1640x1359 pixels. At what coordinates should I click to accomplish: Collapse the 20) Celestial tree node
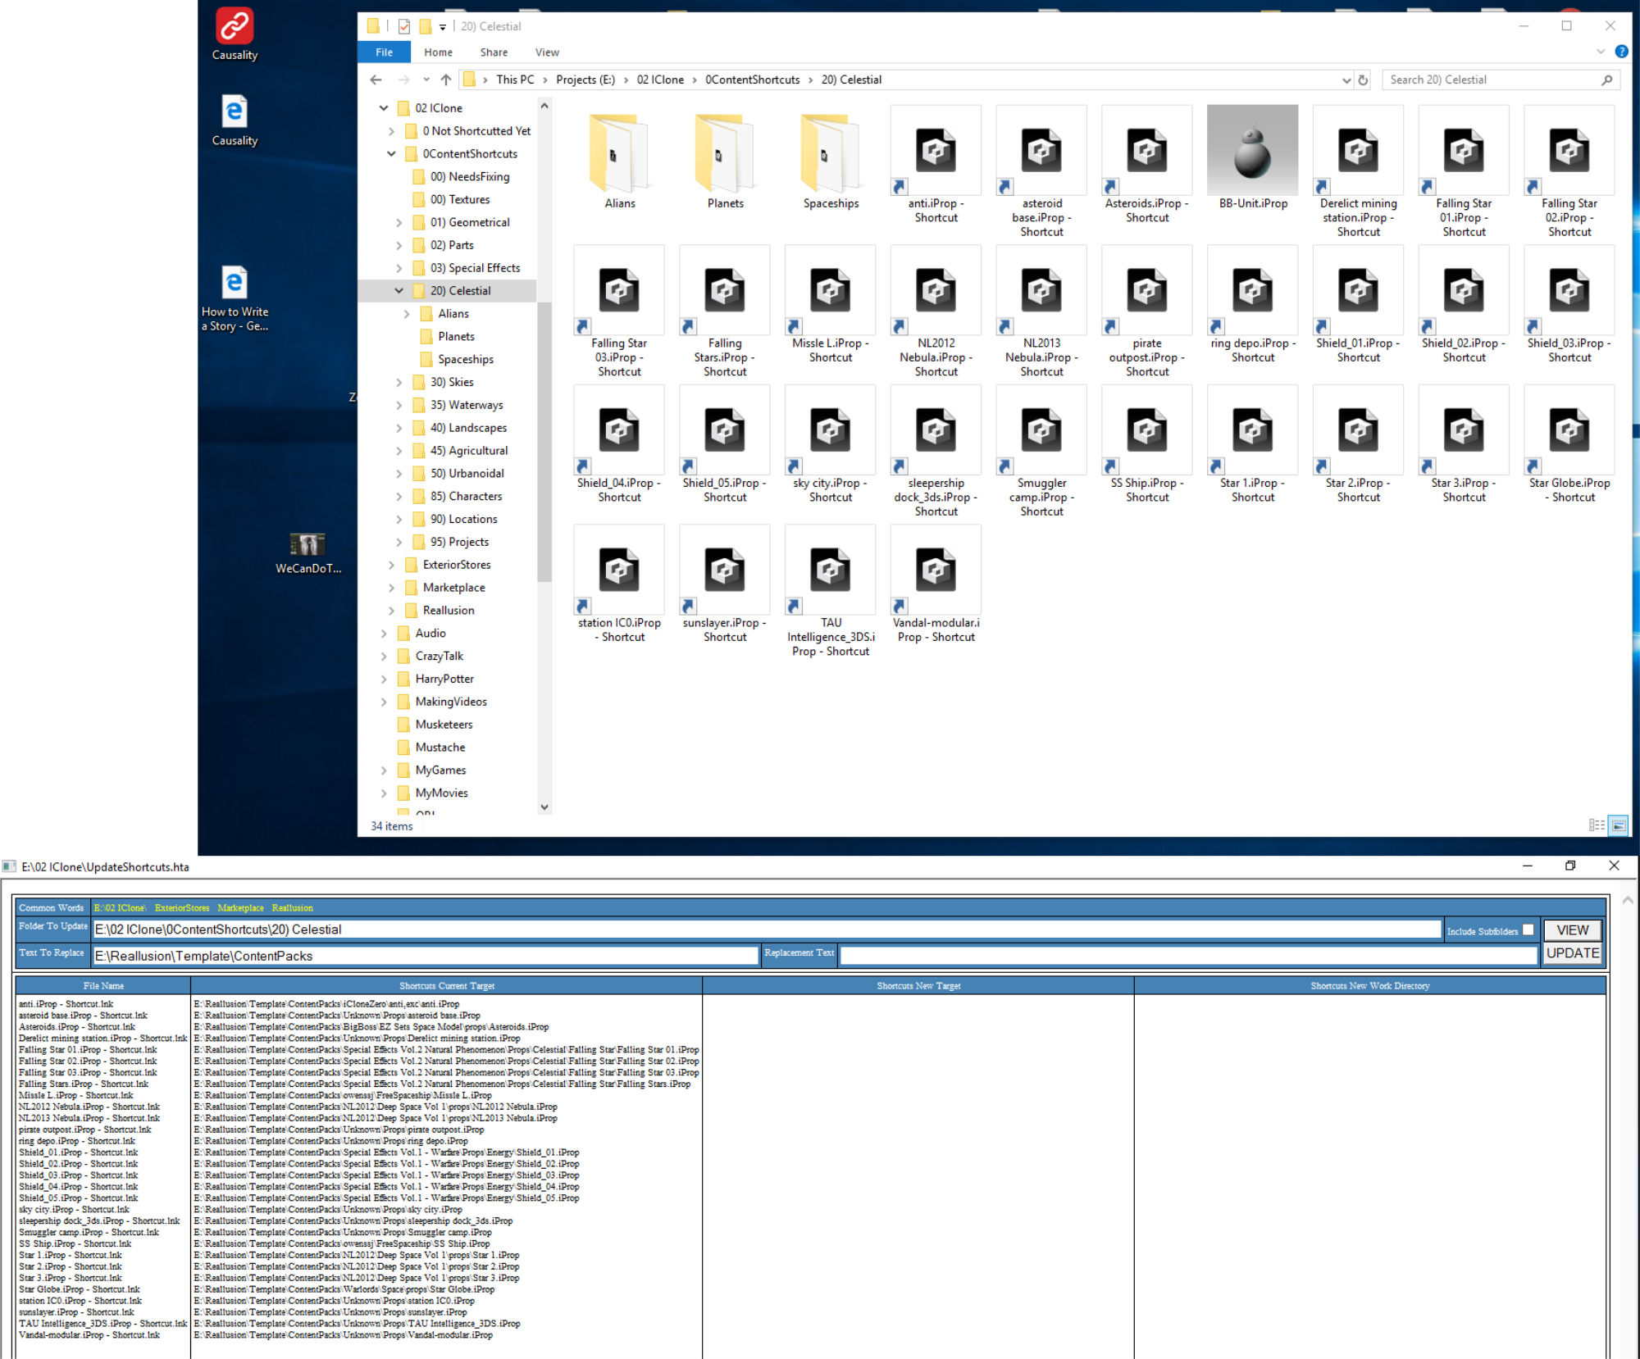[399, 291]
